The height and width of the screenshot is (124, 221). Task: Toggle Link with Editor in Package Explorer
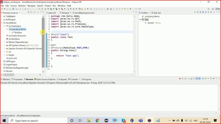(x=31, y=12)
